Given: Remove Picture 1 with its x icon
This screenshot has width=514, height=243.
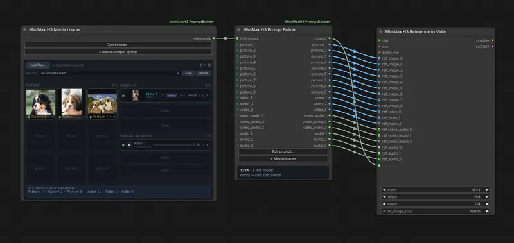Looking at the screenshot, I should coord(53,117).
